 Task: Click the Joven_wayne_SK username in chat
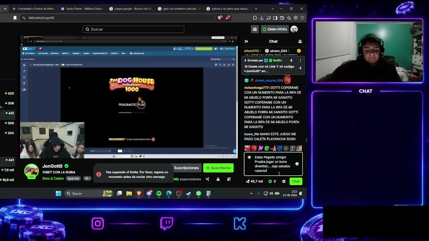tap(268, 80)
